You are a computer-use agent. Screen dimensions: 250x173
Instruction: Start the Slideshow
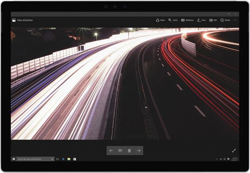click(187, 20)
